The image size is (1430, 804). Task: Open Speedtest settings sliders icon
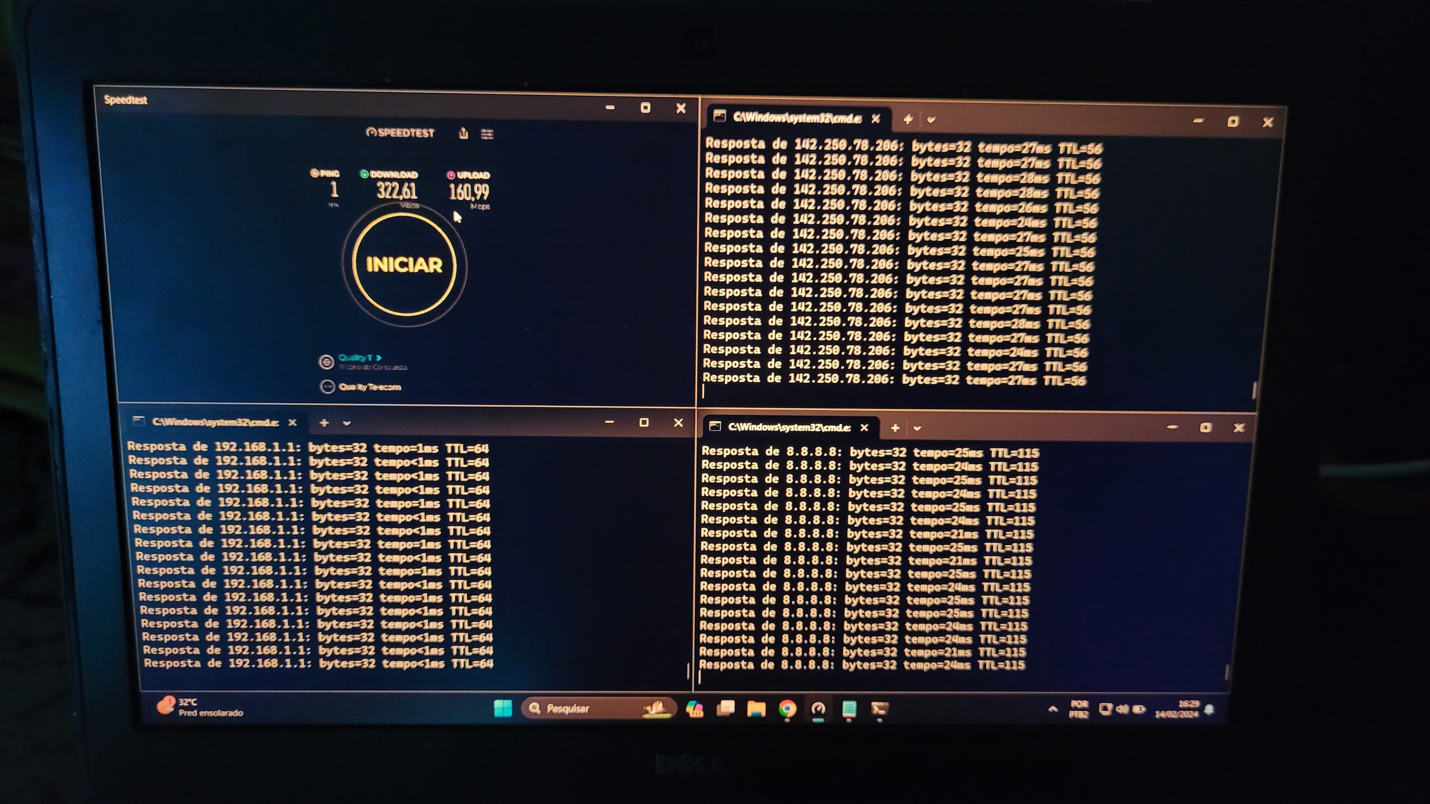[x=487, y=134]
